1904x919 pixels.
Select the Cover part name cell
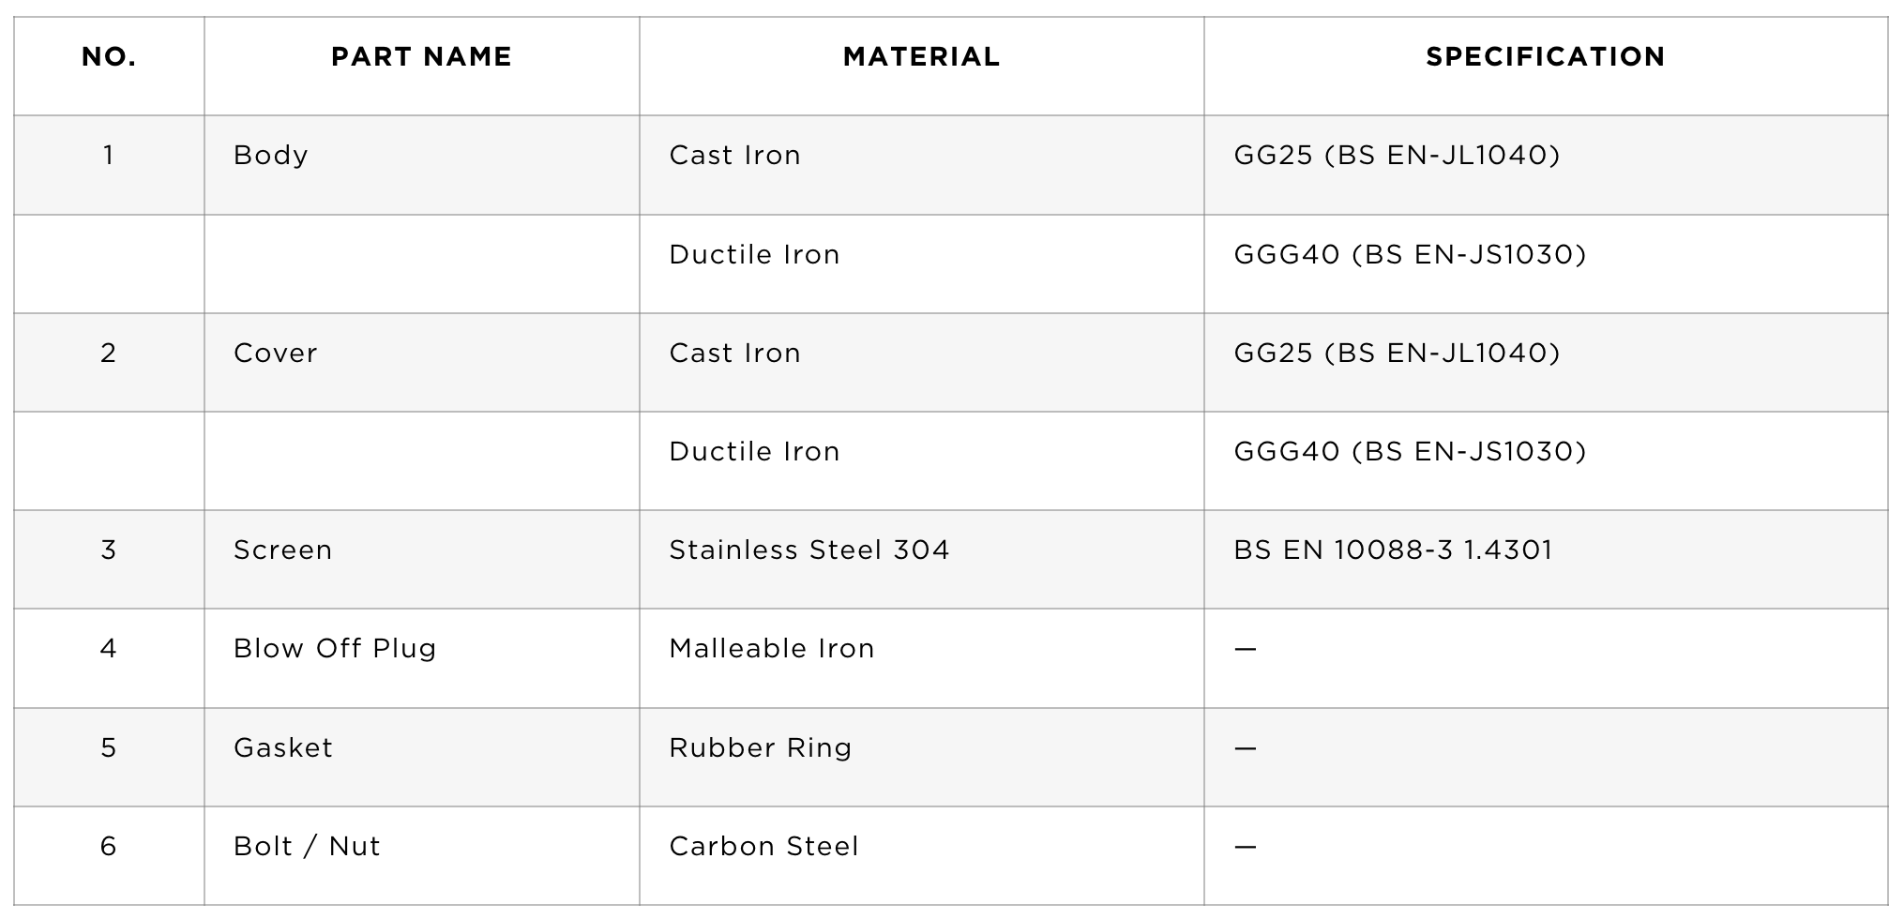click(422, 363)
